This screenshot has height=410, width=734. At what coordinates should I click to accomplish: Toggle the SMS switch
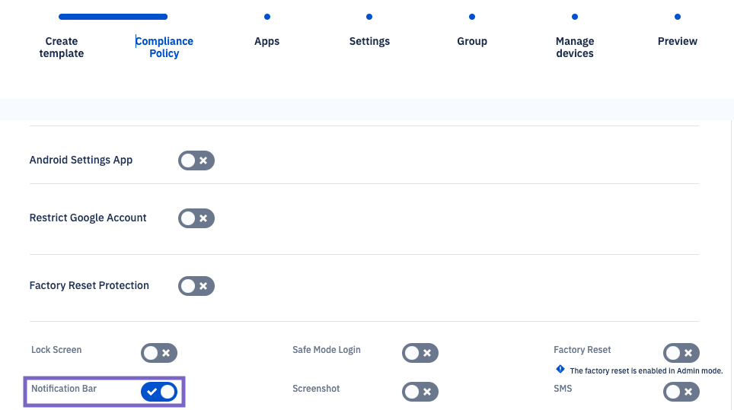(681, 392)
